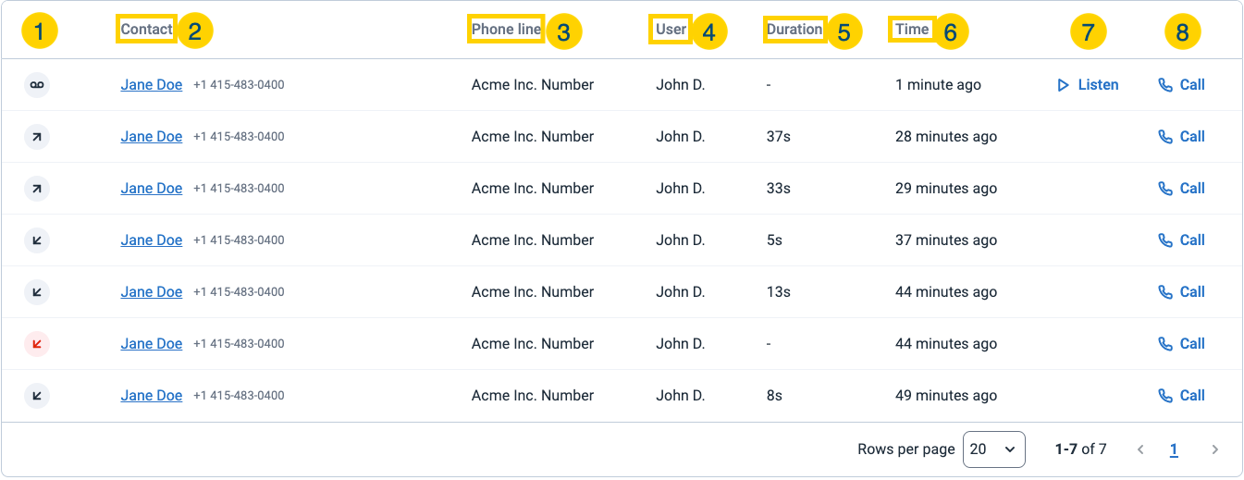Go to the next page arrow

(1215, 449)
